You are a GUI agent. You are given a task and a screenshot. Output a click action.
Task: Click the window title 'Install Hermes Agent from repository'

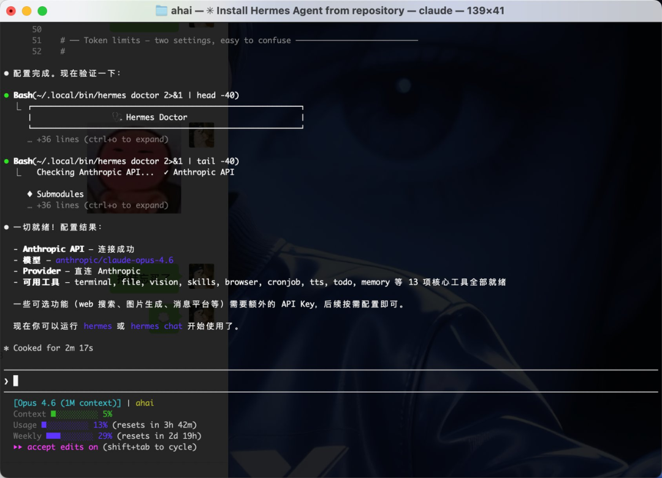[310, 10]
